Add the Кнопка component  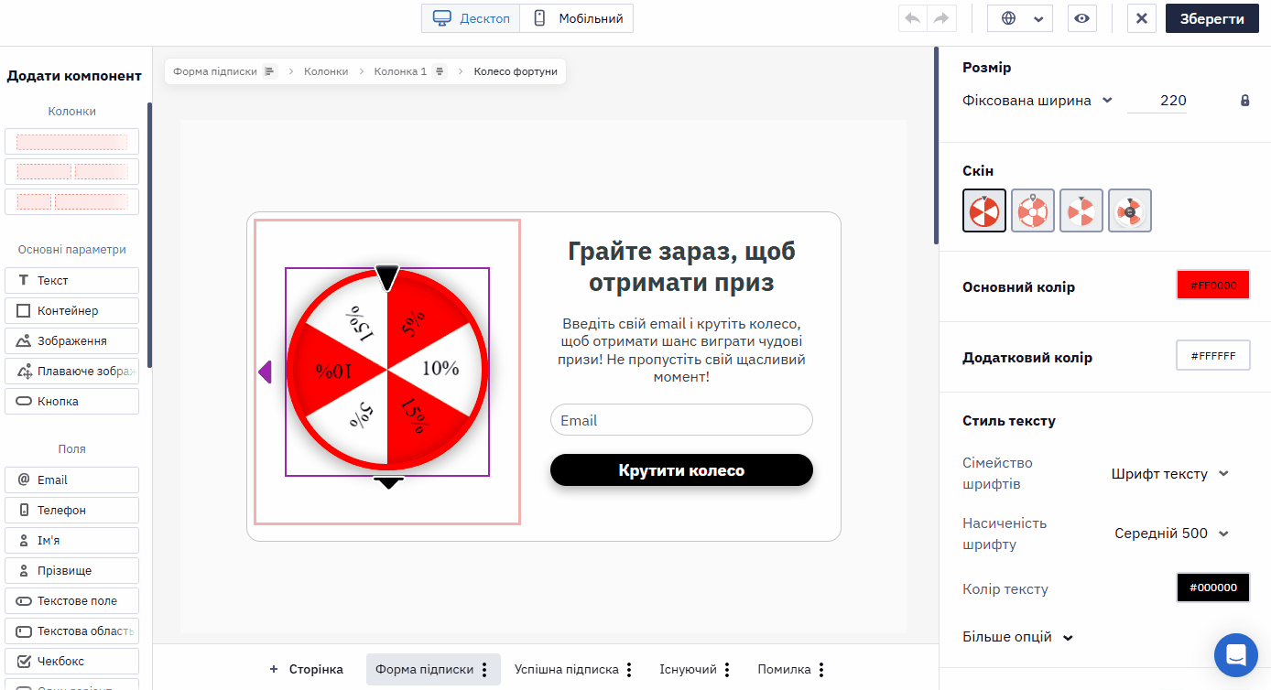coord(72,401)
